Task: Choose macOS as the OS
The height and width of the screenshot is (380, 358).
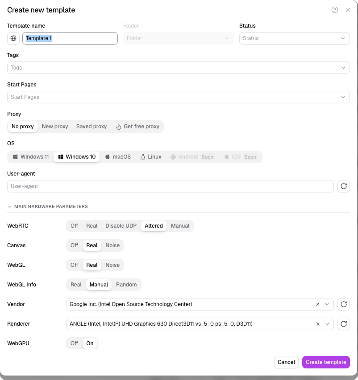Action: point(118,157)
